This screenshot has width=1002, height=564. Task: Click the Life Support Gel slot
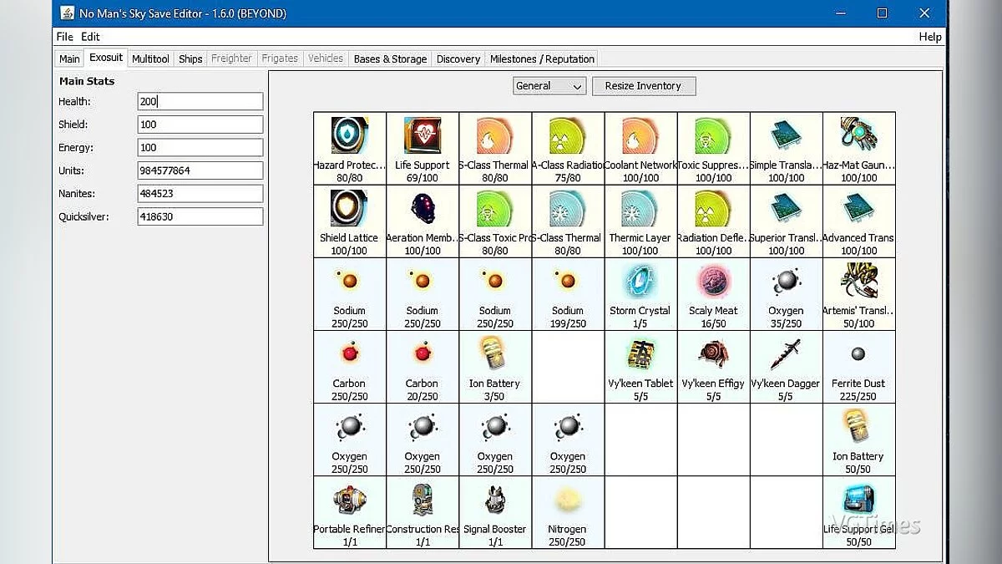[858, 502]
